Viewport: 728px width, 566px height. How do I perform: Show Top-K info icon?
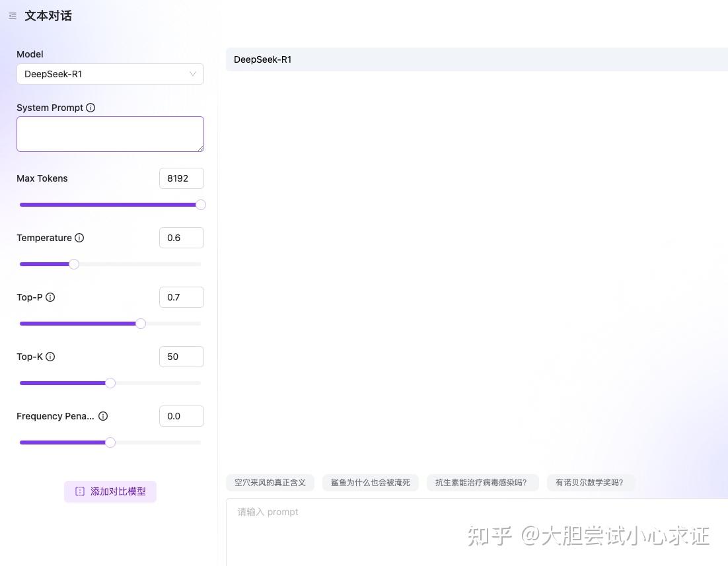click(x=50, y=357)
